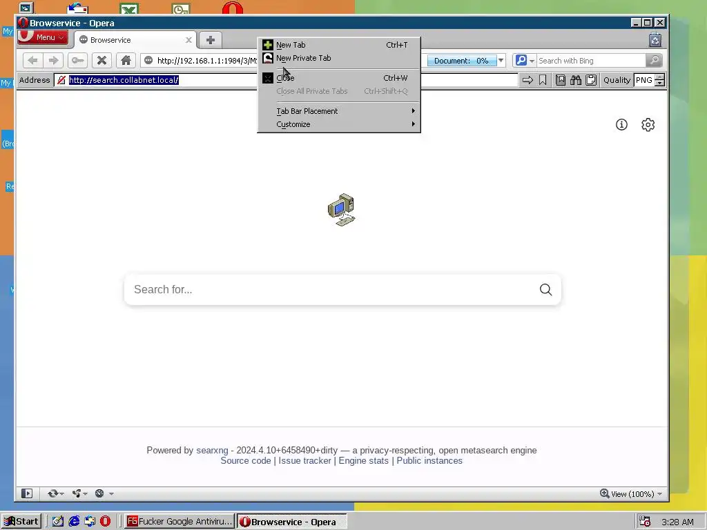
Task: Click the bookmark icon in Browservice toolbar
Action: click(543, 80)
